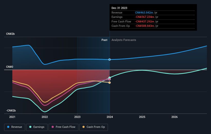The width and height of the screenshot is (211, 134).
Task: Toggle the Cash From Op legend button
Action: [x=94, y=127]
